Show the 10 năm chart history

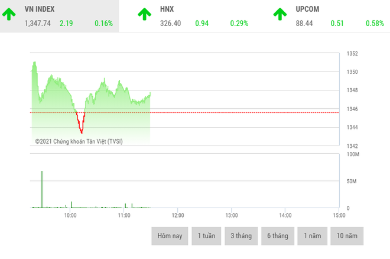(347, 236)
